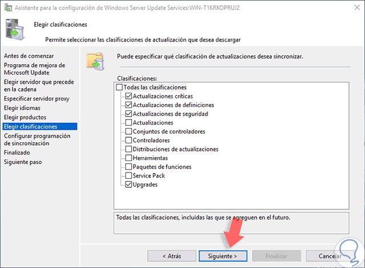The image size is (365, 268).
Task: Open Especificar servidor proxy step
Action: (36, 98)
